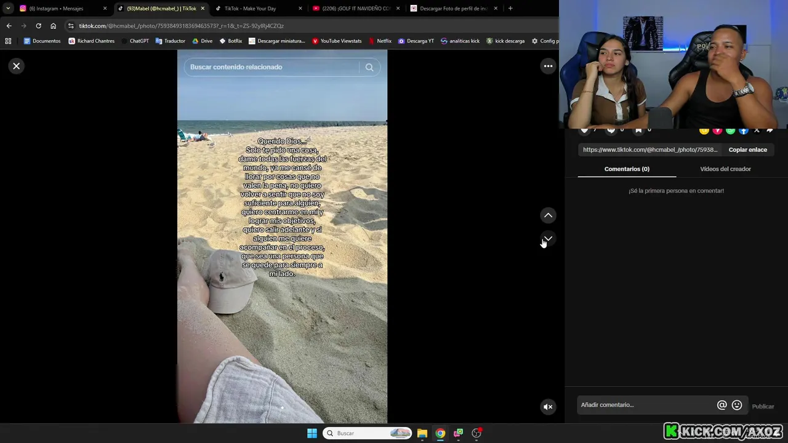Open 'kick descarga' bookmark

(505, 41)
